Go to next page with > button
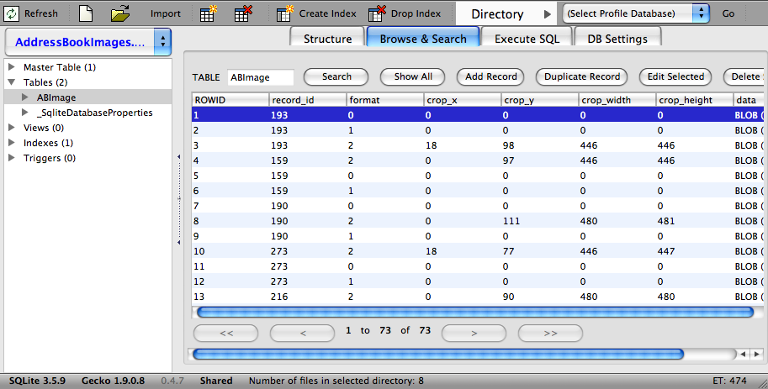 [474, 334]
